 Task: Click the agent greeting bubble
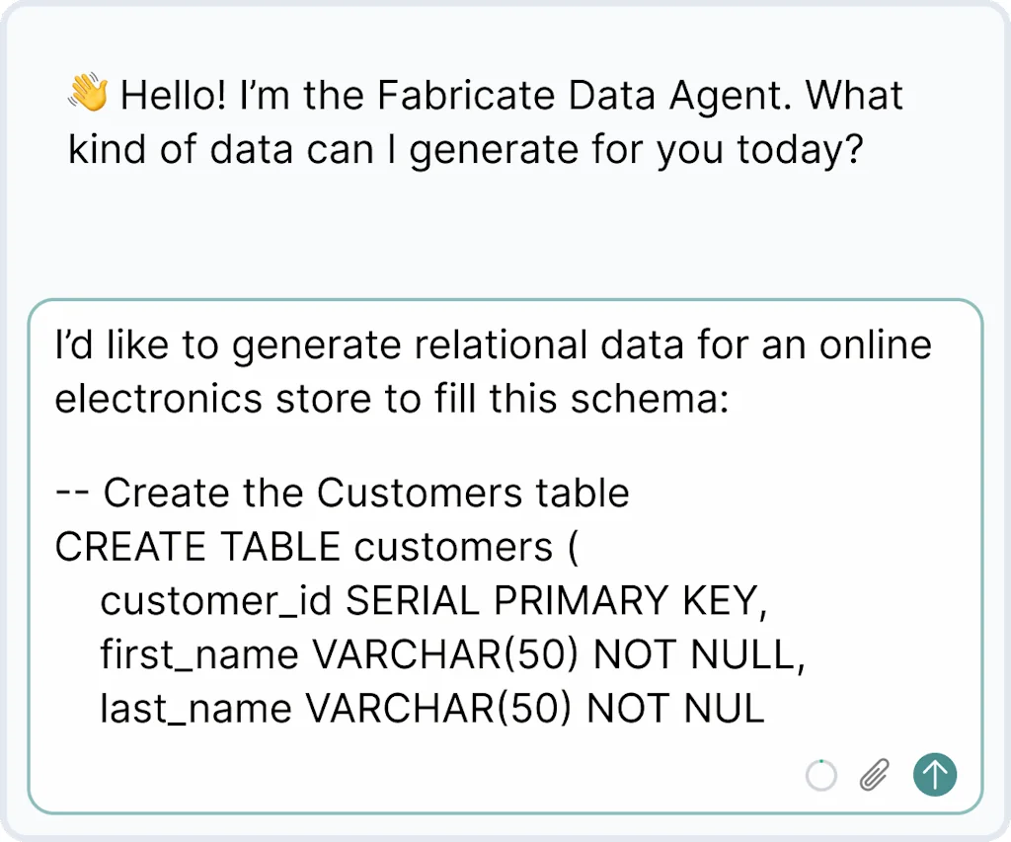pos(484,121)
